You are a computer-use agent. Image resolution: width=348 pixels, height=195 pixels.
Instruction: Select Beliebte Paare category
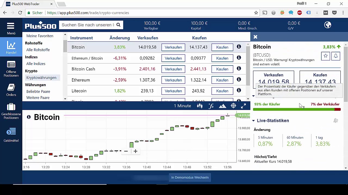38,92
